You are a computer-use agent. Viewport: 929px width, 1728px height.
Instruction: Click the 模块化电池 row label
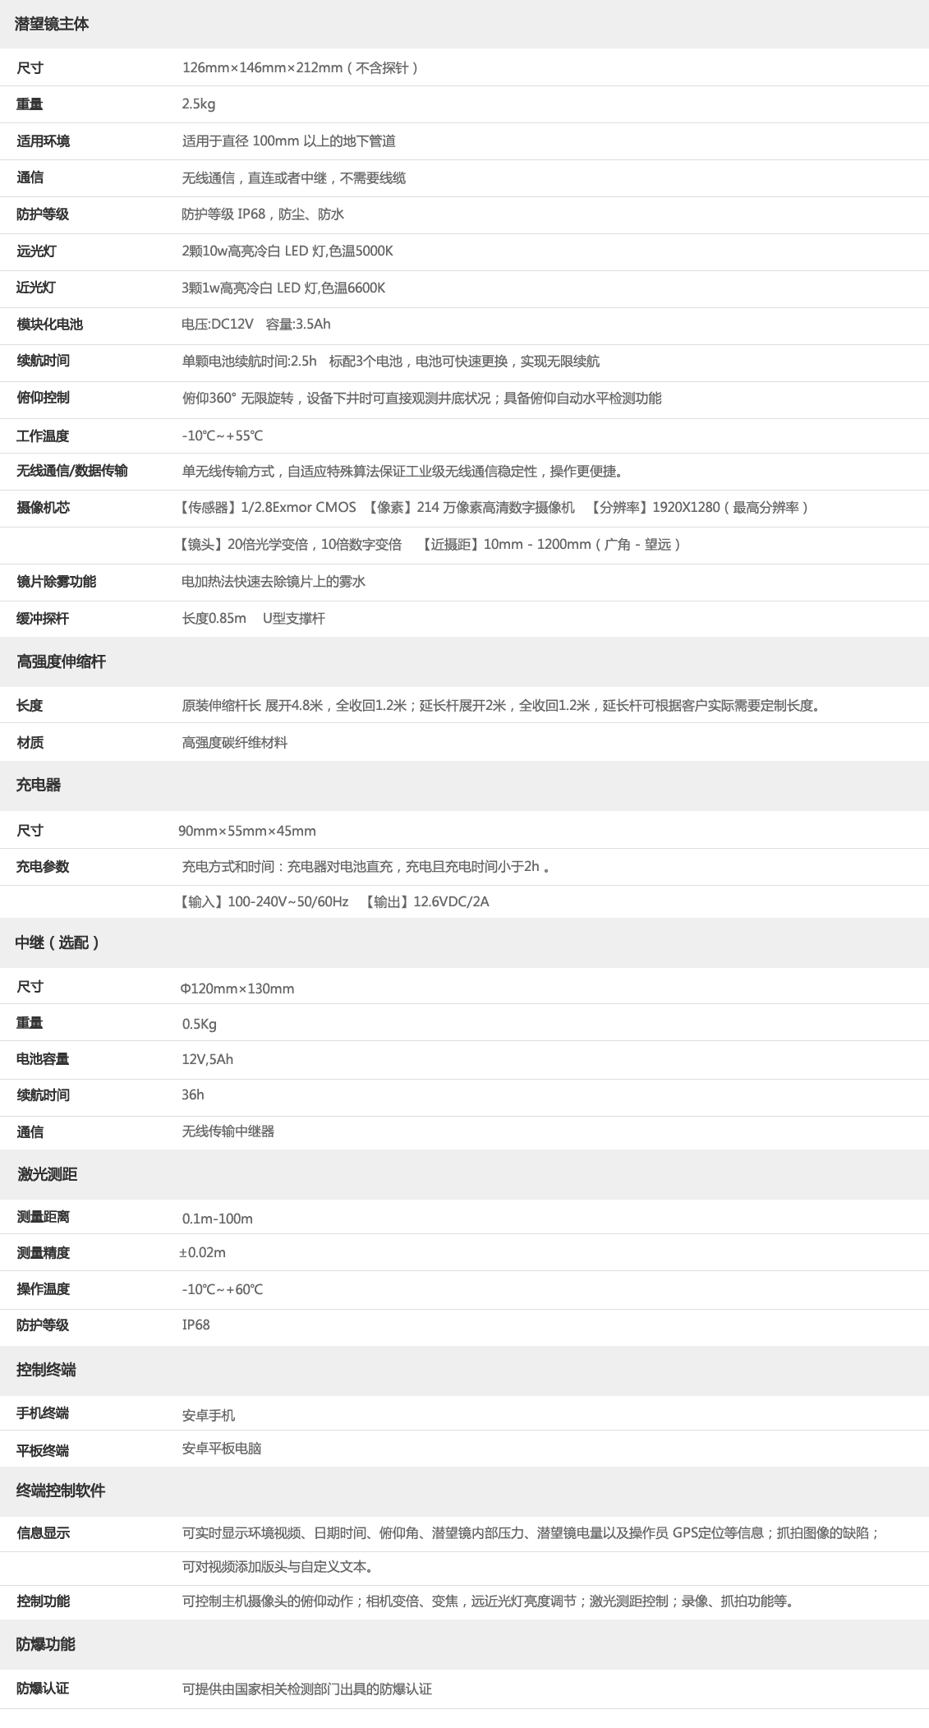[x=50, y=325]
